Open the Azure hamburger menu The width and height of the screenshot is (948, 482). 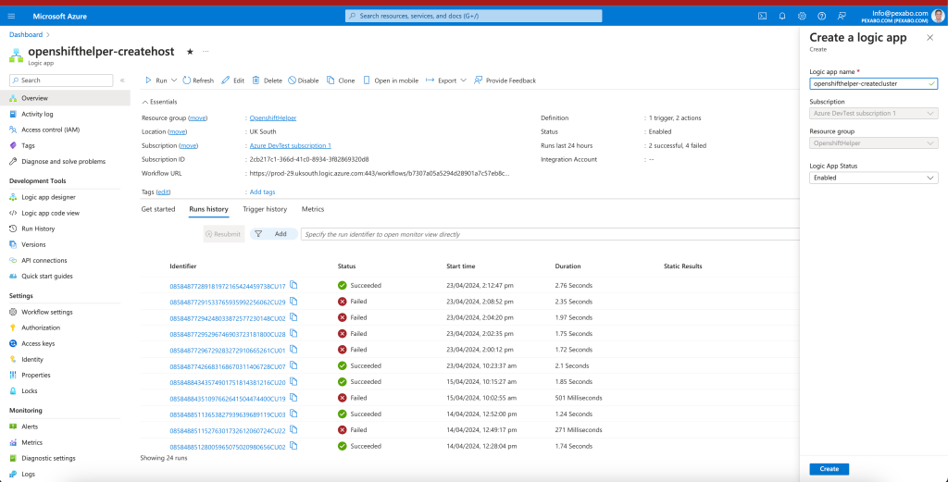coord(12,17)
